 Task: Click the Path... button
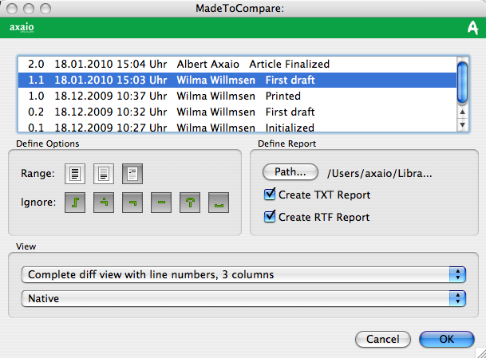290,172
